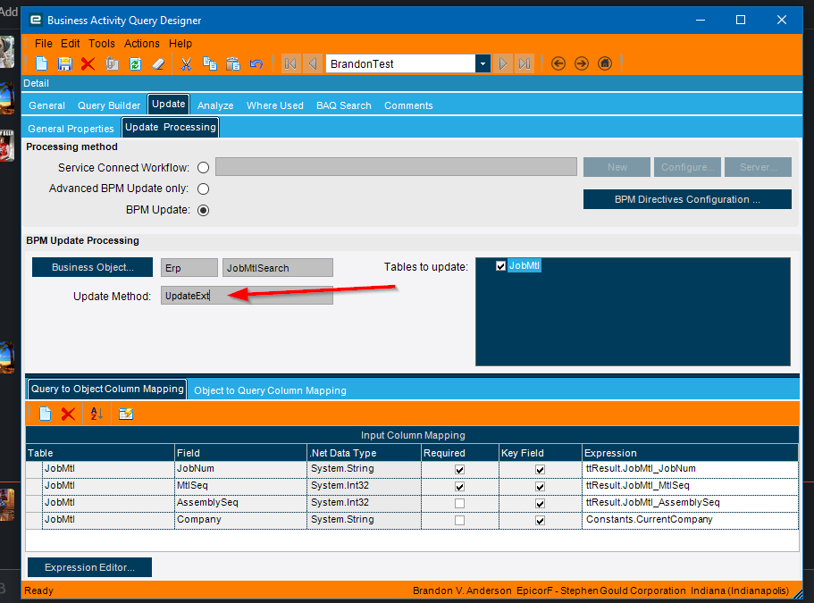The width and height of the screenshot is (814, 603).
Task: Toggle Key Field checkbox for MtlSeq row
Action: pos(540,487)
